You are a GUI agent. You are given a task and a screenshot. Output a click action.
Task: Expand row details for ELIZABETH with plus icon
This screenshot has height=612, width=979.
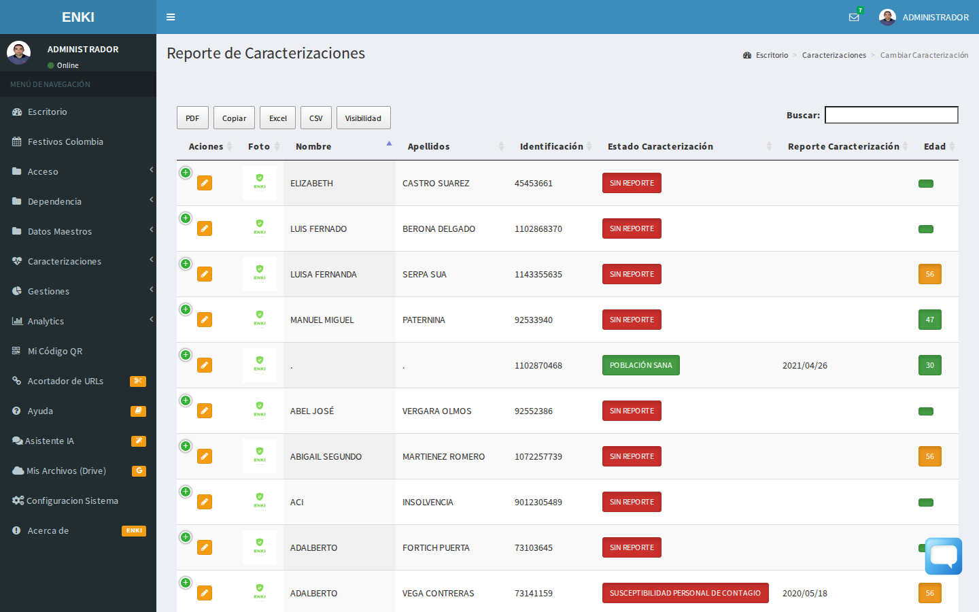point(186,173)
